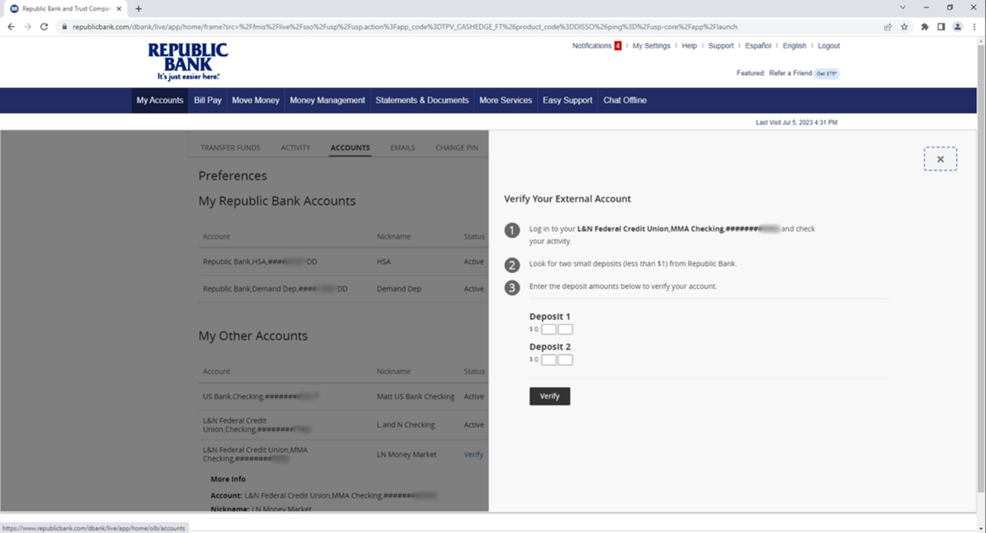Switch language to Español
This screenshot has width=986, height=533.
click(x=758, y=46)
